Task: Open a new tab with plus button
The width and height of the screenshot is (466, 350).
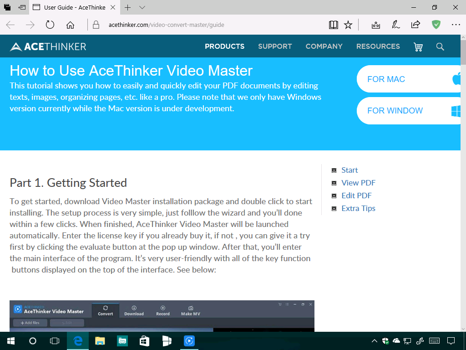Action: point(127,7)
